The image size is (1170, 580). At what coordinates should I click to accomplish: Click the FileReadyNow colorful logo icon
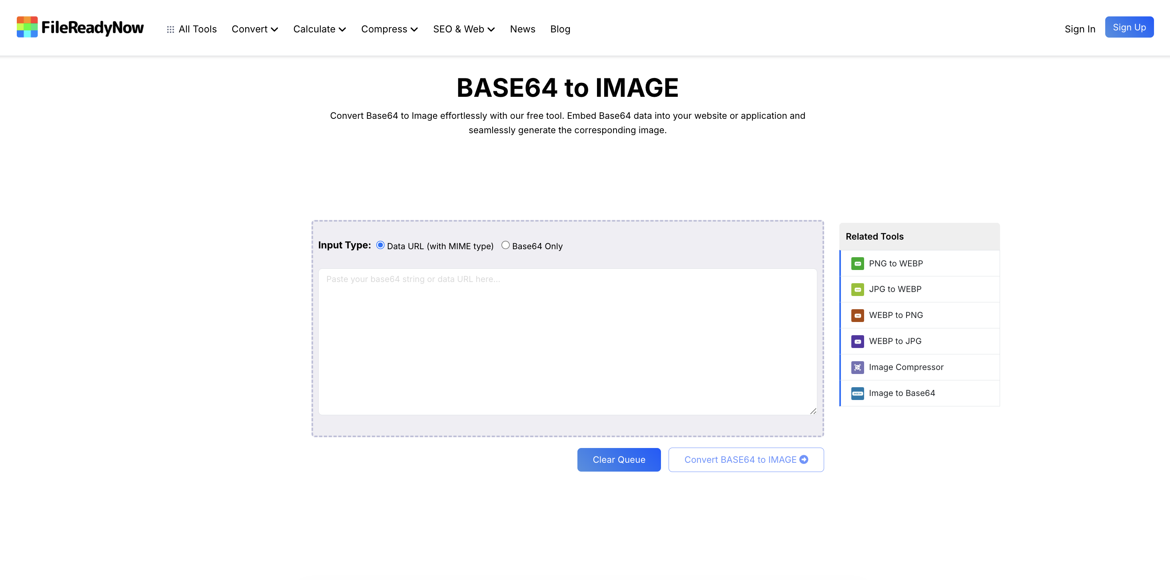(x=27, y=27)
